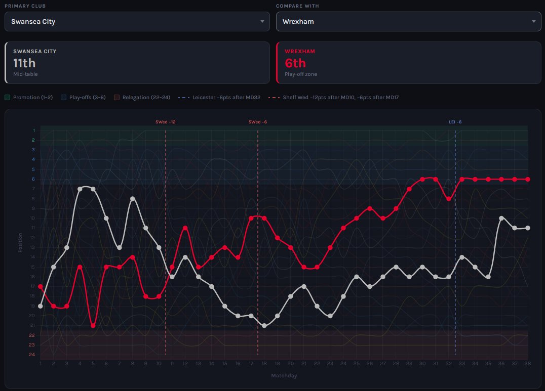Click Swansea's data point at matchday 21

(x=304, y=286)
